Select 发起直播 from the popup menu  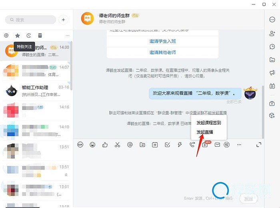204,132
